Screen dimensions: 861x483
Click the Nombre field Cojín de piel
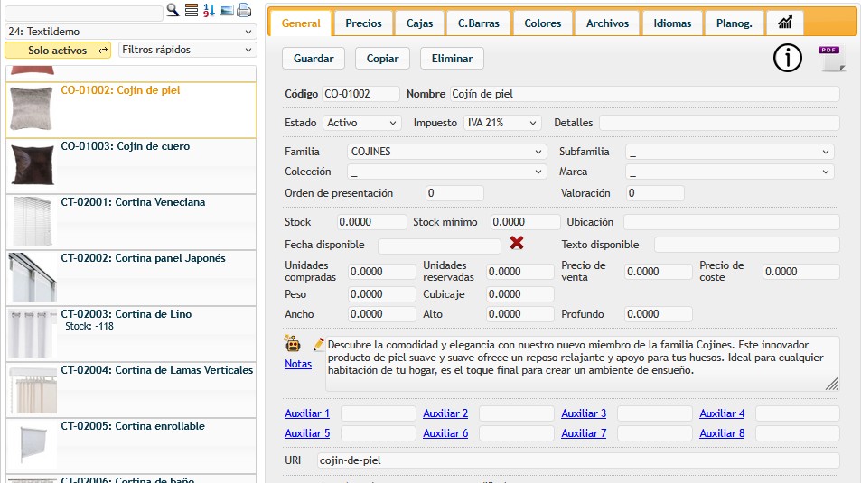645,94
